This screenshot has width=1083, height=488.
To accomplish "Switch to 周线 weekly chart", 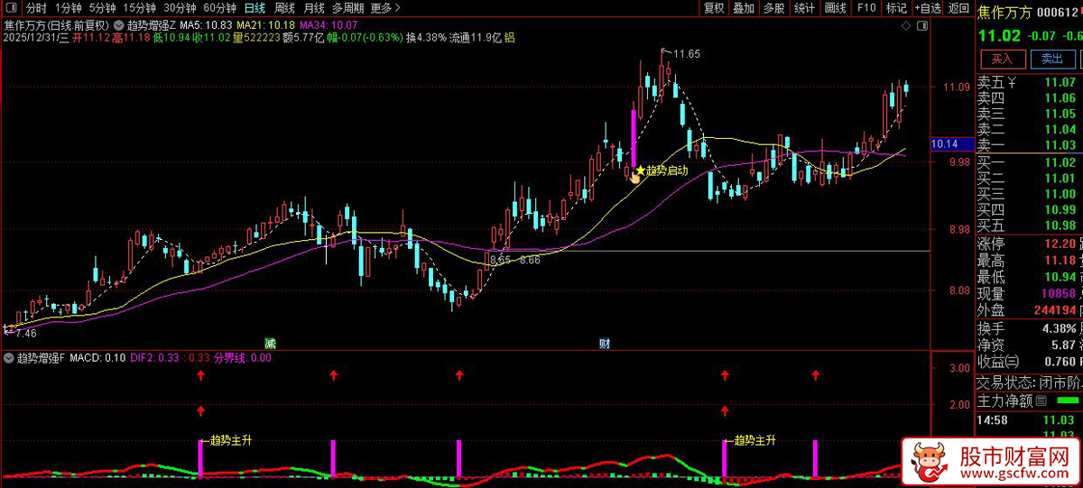I will [x=284, y=8].
